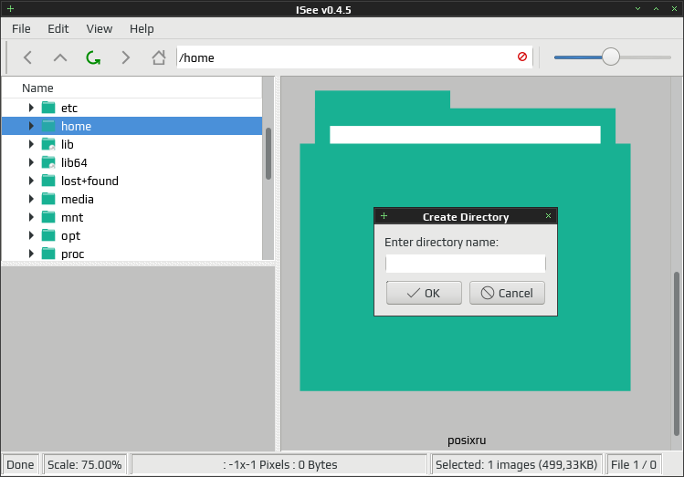Expand the mnt tree node
Screen dimensions: 684x477
pos(31,217)
